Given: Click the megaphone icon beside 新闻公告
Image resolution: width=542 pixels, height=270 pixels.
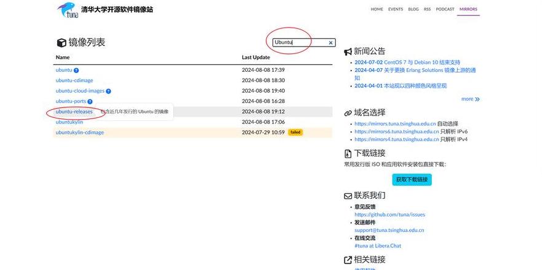Looking at the screenshot, I should (348, 52).
